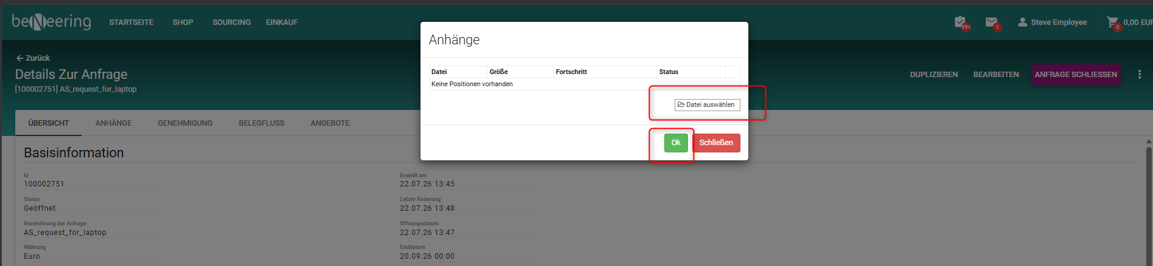Select the Id value 100002751
This screenshot has width=1153, height=266.
(x=44, y=184)
